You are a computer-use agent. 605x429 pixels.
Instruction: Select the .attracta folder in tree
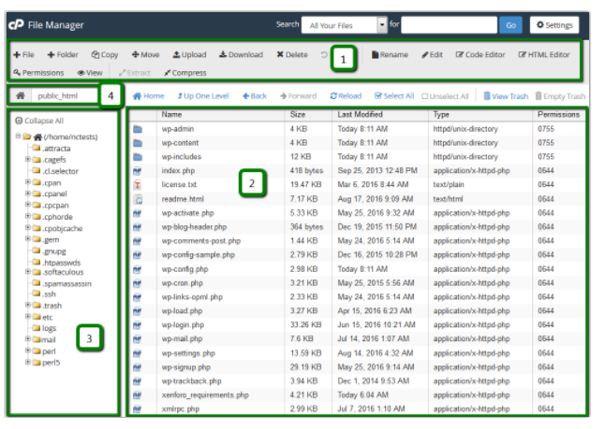(52, 149)
